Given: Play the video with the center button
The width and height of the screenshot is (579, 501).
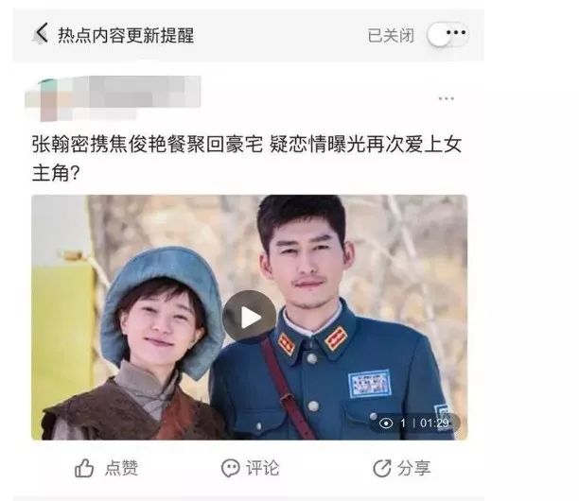Looking at the screenshot, I should click(250, 318).
